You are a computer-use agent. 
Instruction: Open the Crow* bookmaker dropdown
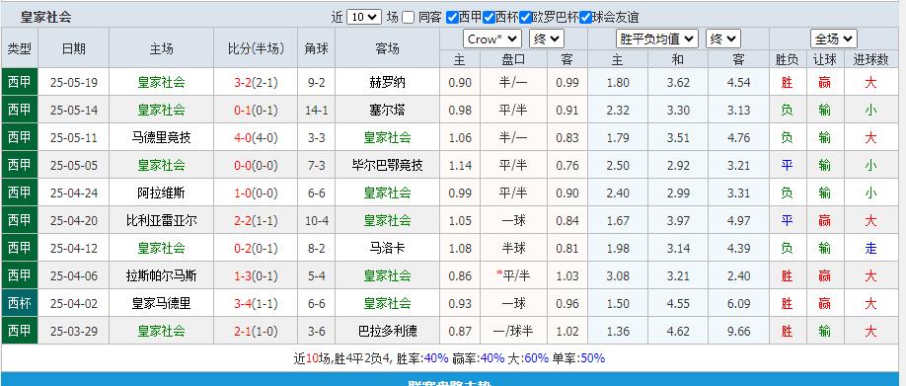[x=492, y=39]
